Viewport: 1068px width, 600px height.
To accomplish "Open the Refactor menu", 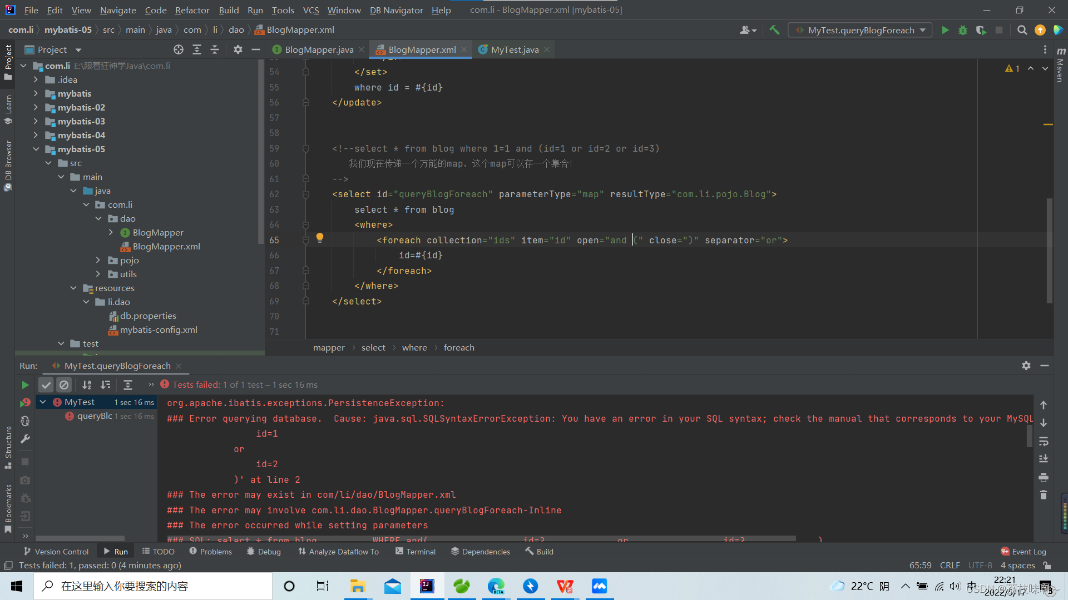I will click(192, 10).
